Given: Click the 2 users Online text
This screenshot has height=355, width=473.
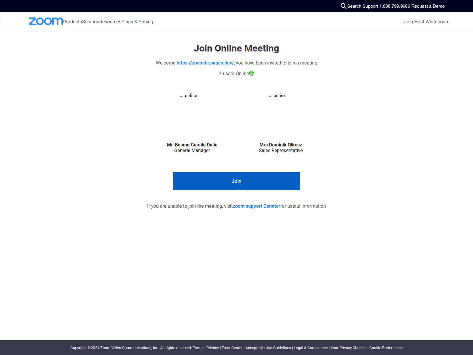Looking at the screenshot, I should [234, 73].
